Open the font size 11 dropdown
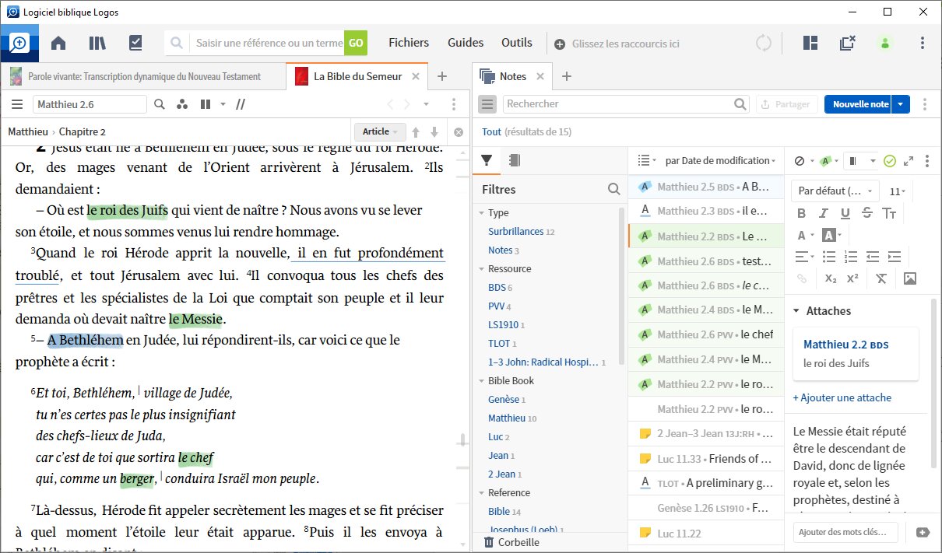Viewport: 942px width, 553px height. pyautogui.click(x=899, y=191)
